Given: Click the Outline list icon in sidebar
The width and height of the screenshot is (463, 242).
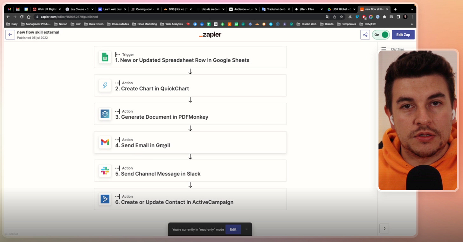Looking at the screenshot, I should [x=383, y=49].
